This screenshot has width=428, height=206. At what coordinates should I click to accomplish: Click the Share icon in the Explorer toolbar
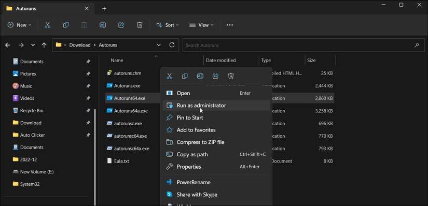pyautogui.click(x=121, y=25)
